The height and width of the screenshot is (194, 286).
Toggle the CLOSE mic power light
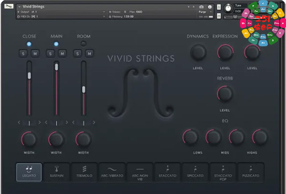click(29, 44)
